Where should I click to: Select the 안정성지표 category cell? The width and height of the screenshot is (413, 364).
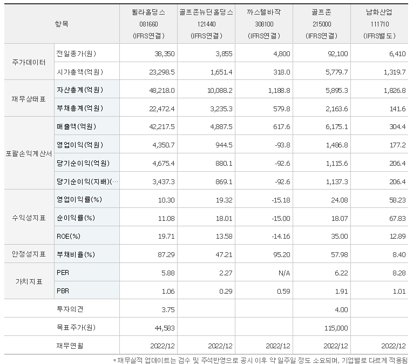pyautogui.click(x=29, y=254)
